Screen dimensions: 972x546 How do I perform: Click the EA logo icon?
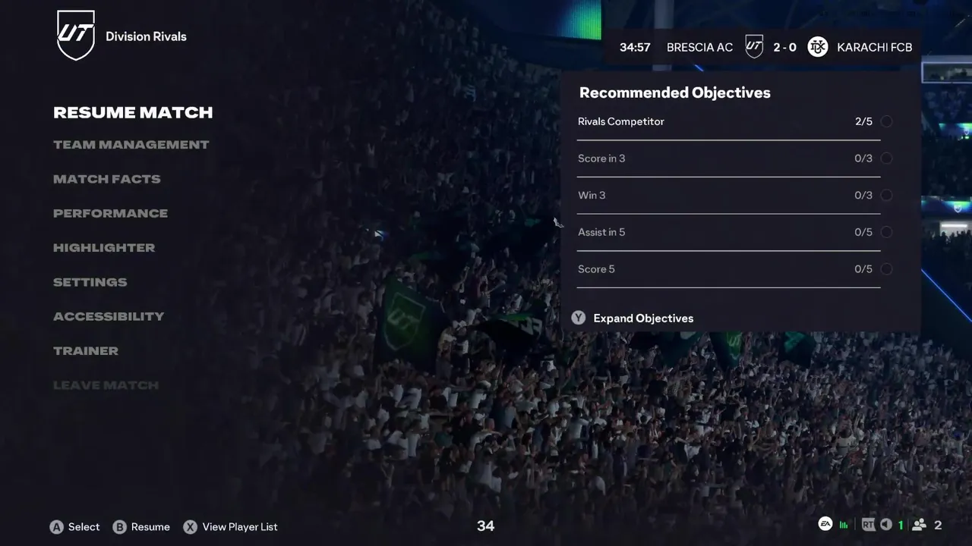[x=825, y=524]
